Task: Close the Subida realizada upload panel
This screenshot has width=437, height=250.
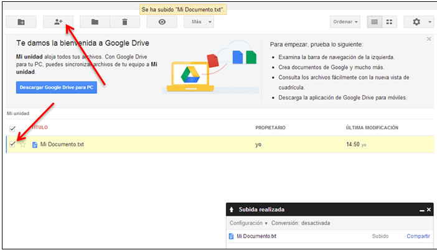Action: click(429, 210)
